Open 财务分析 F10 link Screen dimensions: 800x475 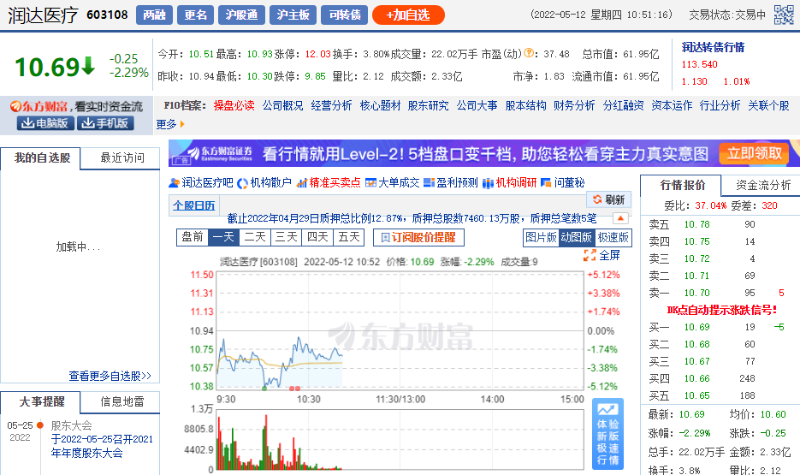coord(574,105)
